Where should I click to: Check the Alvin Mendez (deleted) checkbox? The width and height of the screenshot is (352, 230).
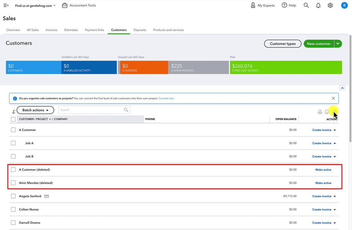pyautogui.click(x=13, y=183)
